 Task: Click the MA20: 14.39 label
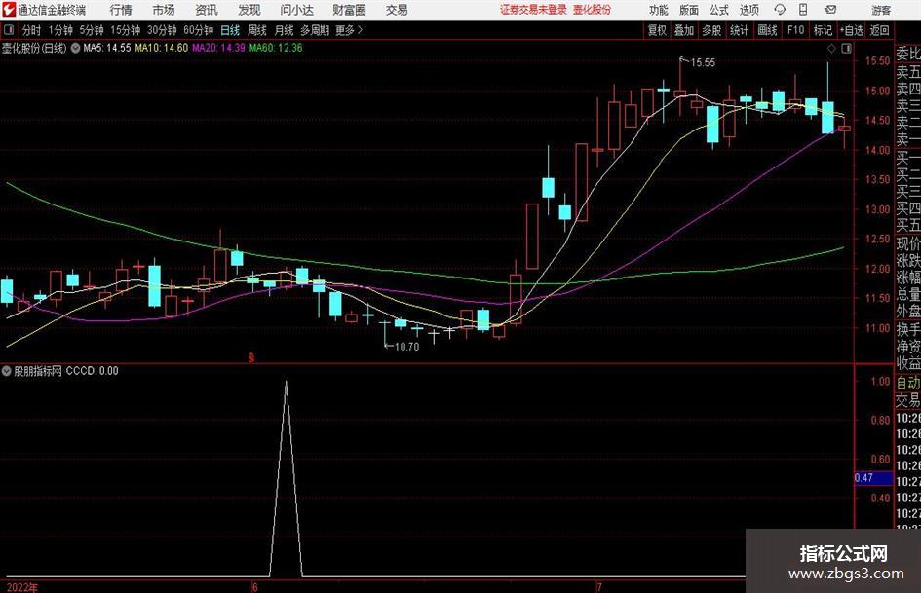click(x=218, y=48)
